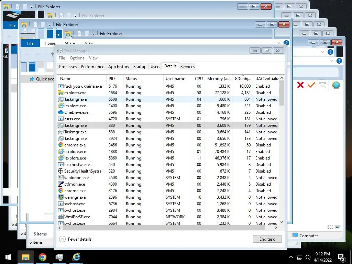Click the volume speaker tray icon
The image size is (352, 264).
coord(308,257)
